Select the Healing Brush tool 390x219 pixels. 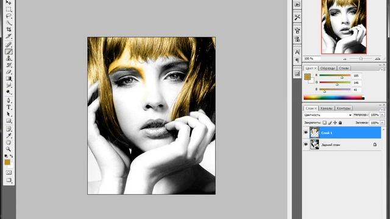(x=9, y=44)
